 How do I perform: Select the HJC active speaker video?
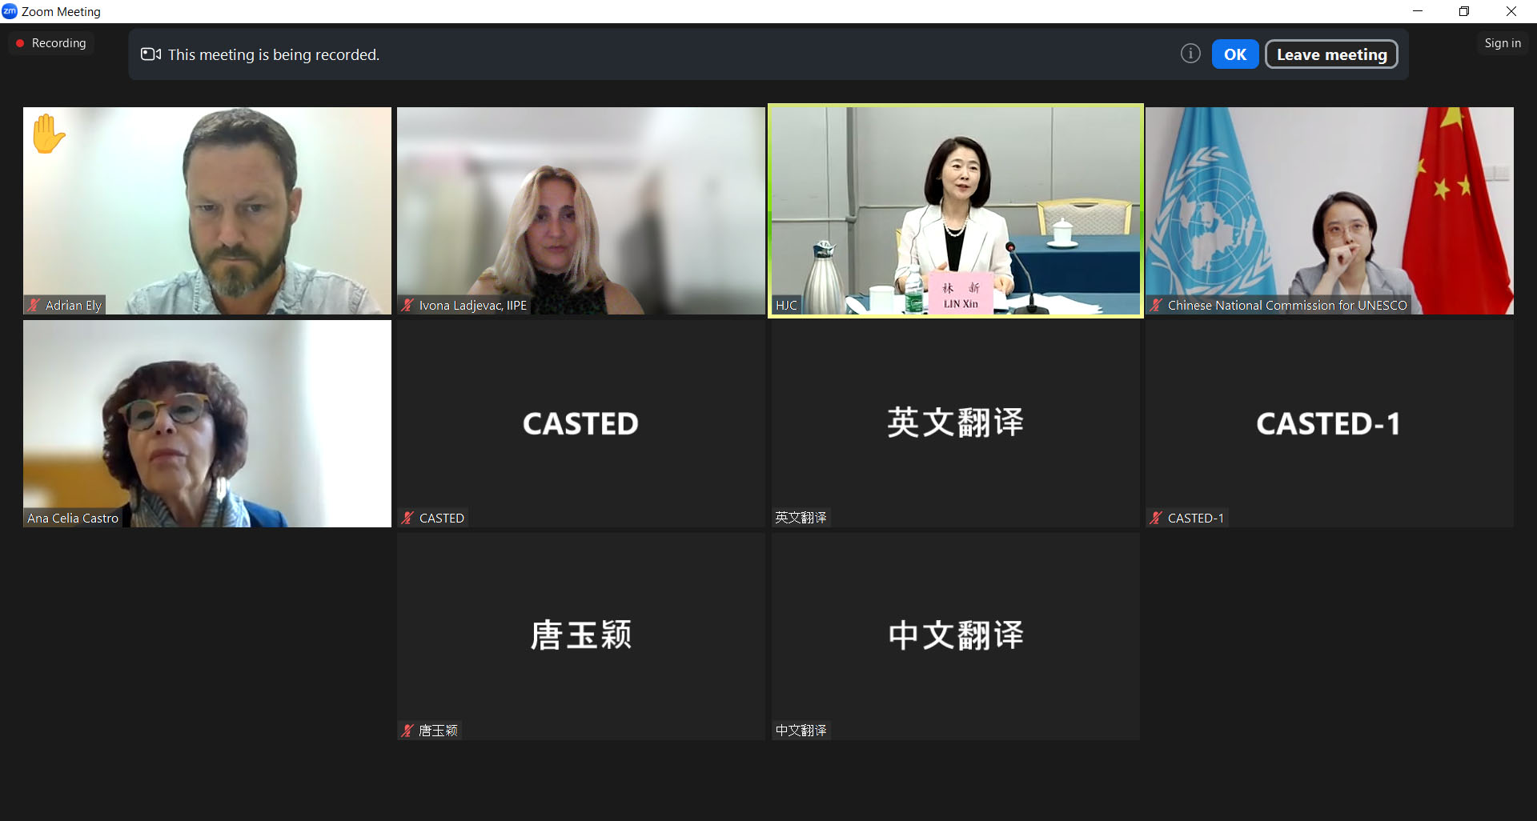coord(956,210)
